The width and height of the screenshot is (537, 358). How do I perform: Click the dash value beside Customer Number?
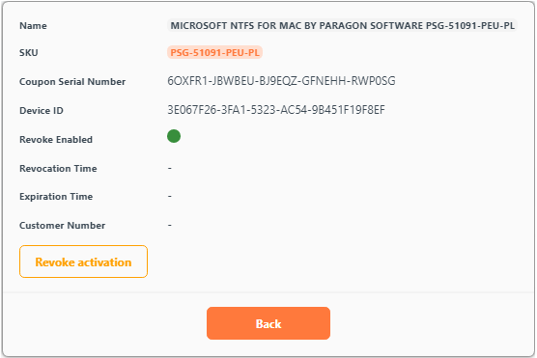point(170,225)
